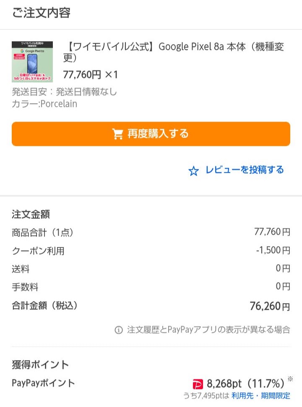Screen dimensions: 302x407
Task: Open the Google Pixel 8a product title
Action: click(x=174, y=52)
